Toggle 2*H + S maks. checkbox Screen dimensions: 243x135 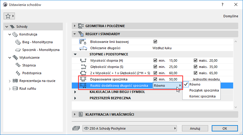pyautogui.click(x=195, y=73)
